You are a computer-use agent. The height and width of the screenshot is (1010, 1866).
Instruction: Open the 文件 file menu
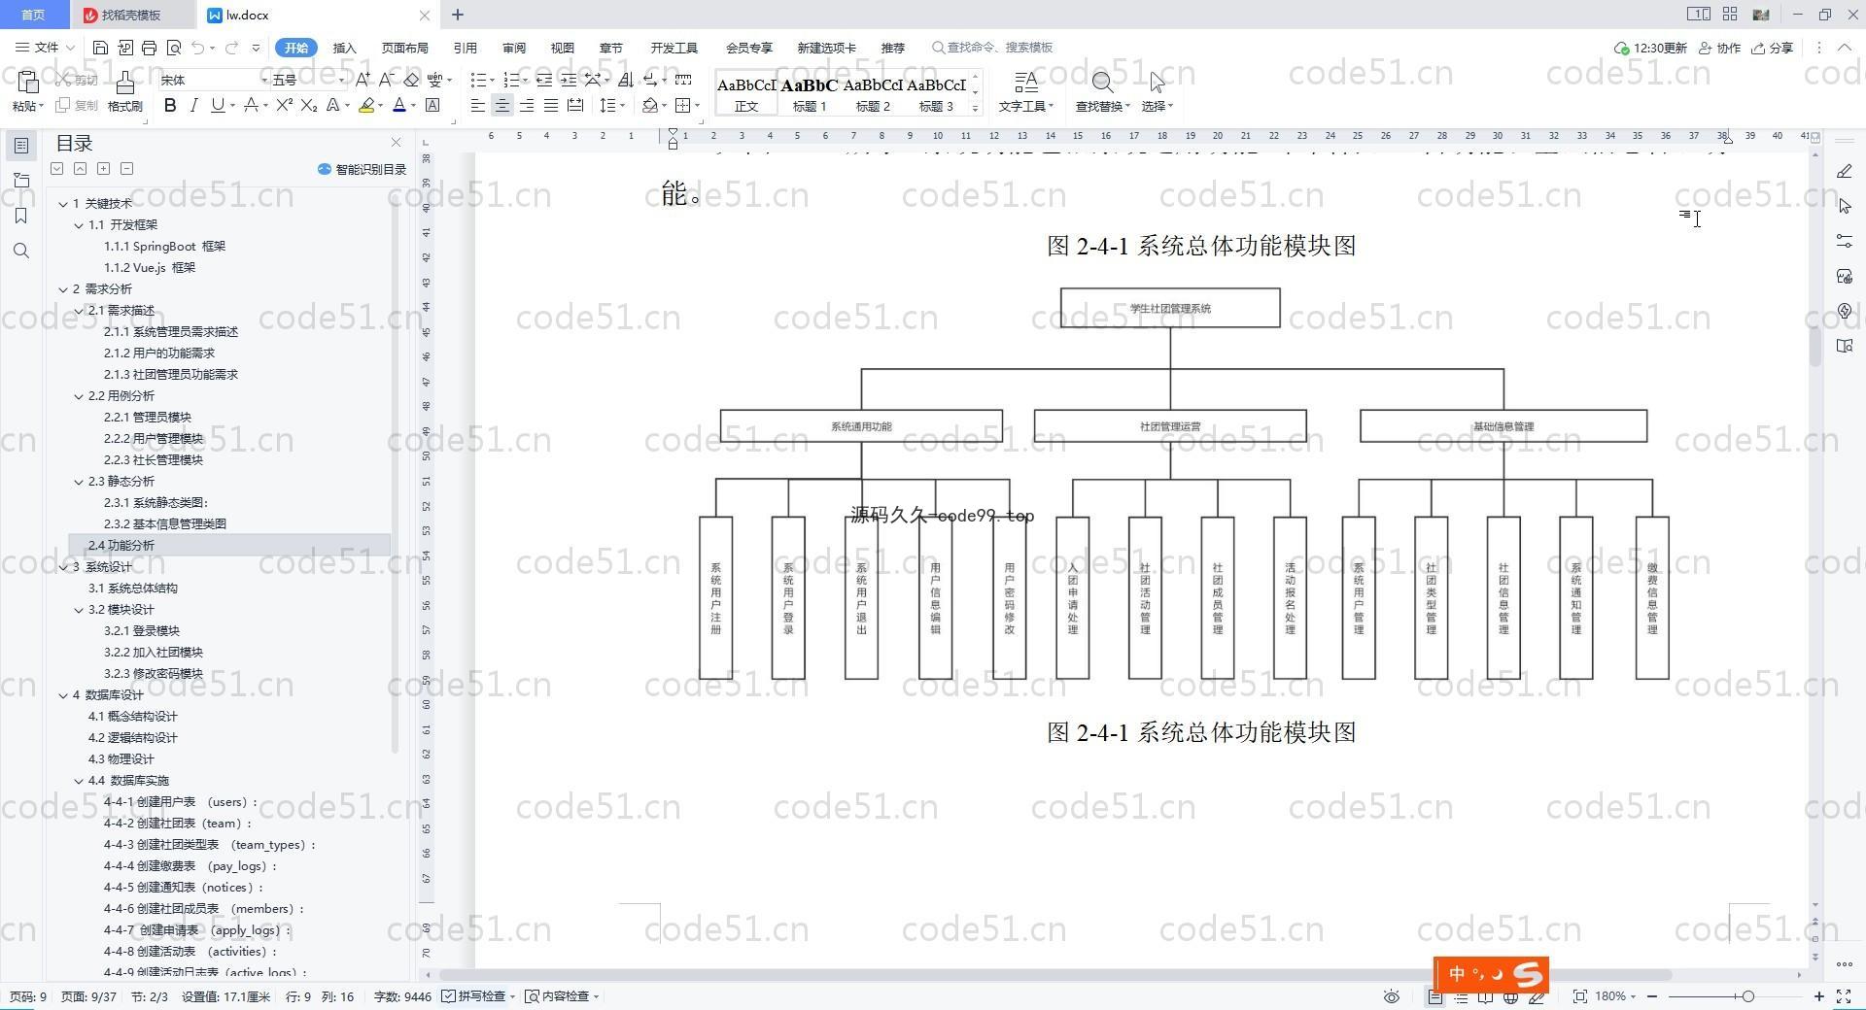pos(45,48)
